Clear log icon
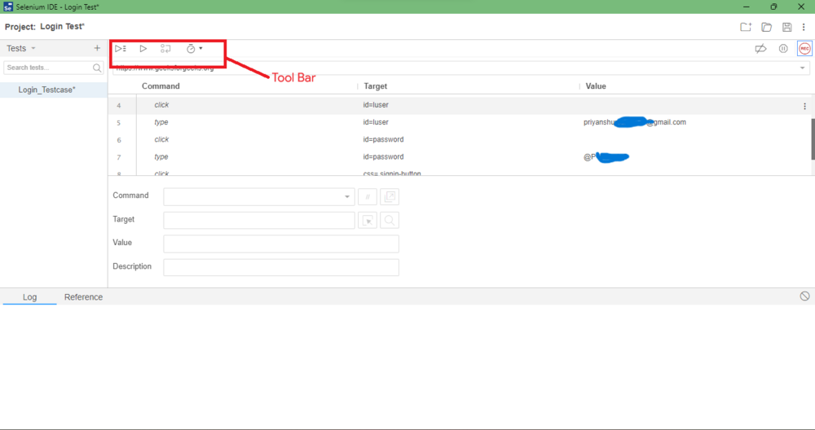The width and height of the screenshot is (815, 430). coord(804,296)
